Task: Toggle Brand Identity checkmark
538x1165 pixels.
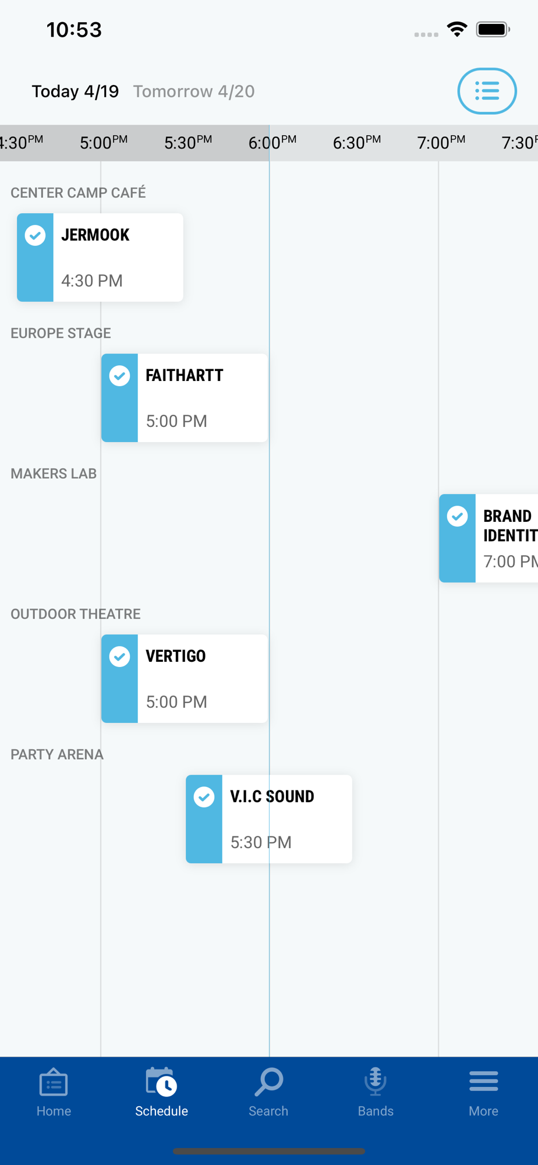Action: point(458,517)
